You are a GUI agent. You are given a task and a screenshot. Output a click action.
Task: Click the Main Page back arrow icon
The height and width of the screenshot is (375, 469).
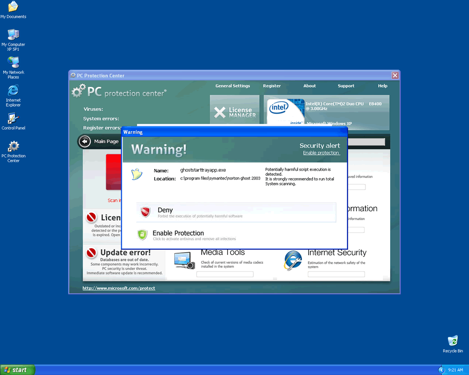point(85,141)
